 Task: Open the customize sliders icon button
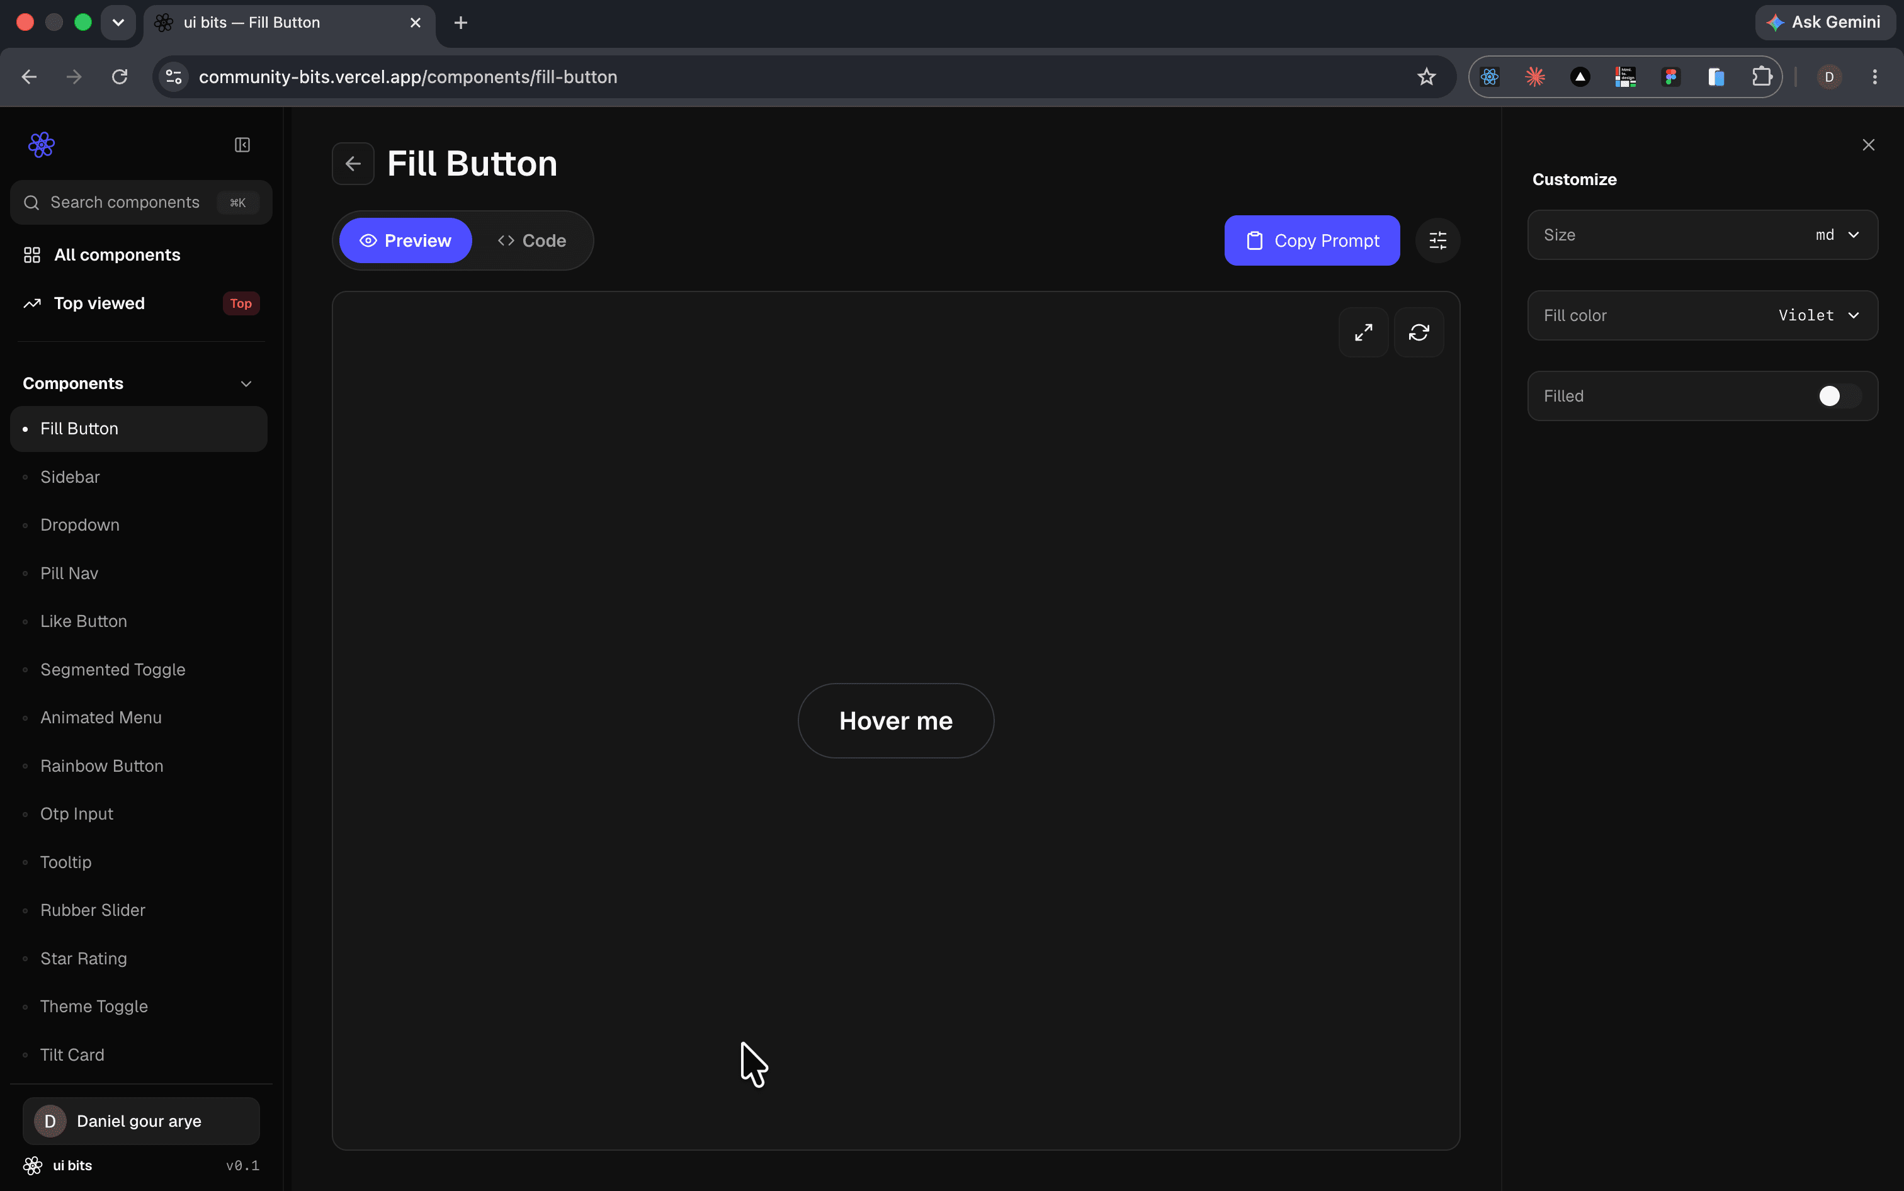click(x=1437, y=240)
